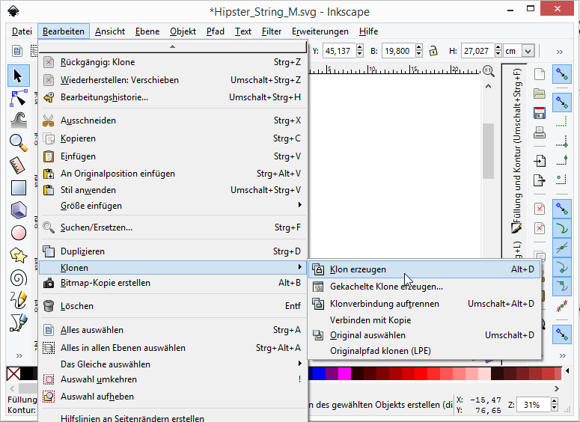The image size is (580, 422).
Task: Click the Save document floppy icon
Action: click(x=539, y=113)
